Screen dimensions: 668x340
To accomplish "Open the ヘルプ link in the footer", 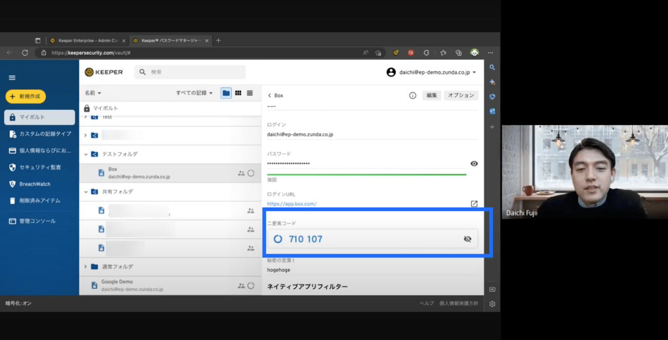I will click(x=426, y=303).
